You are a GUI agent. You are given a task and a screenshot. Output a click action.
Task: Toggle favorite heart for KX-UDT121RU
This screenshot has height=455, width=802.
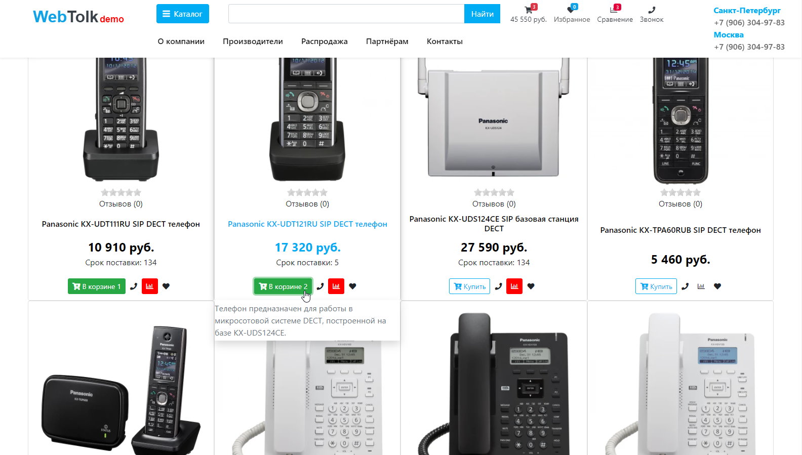point(352,286)
